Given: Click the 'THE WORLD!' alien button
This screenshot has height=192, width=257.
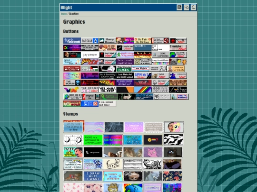Looking at the screenshot, I should [72, 83].
